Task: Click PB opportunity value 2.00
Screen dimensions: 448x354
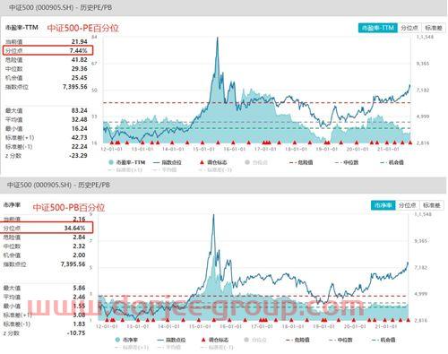Action: tap(79, 255)
